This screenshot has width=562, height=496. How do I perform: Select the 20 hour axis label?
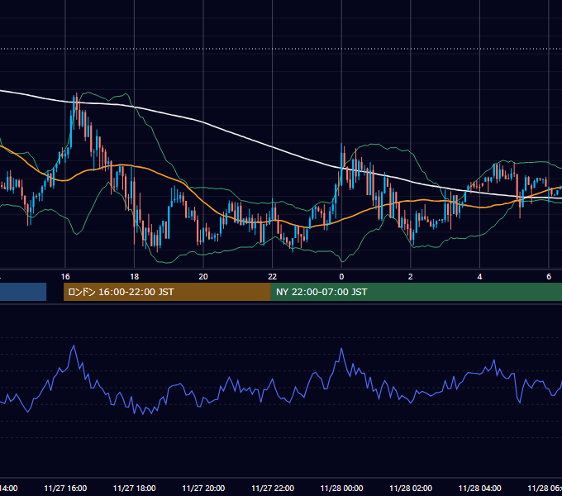(x=203, y=277)
